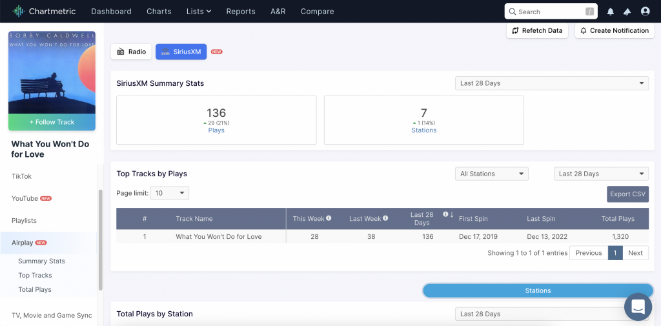This screenshot has height=326, width=661.
Task: Open Total Plays by Station period dropdown
Action: [552, 314]
